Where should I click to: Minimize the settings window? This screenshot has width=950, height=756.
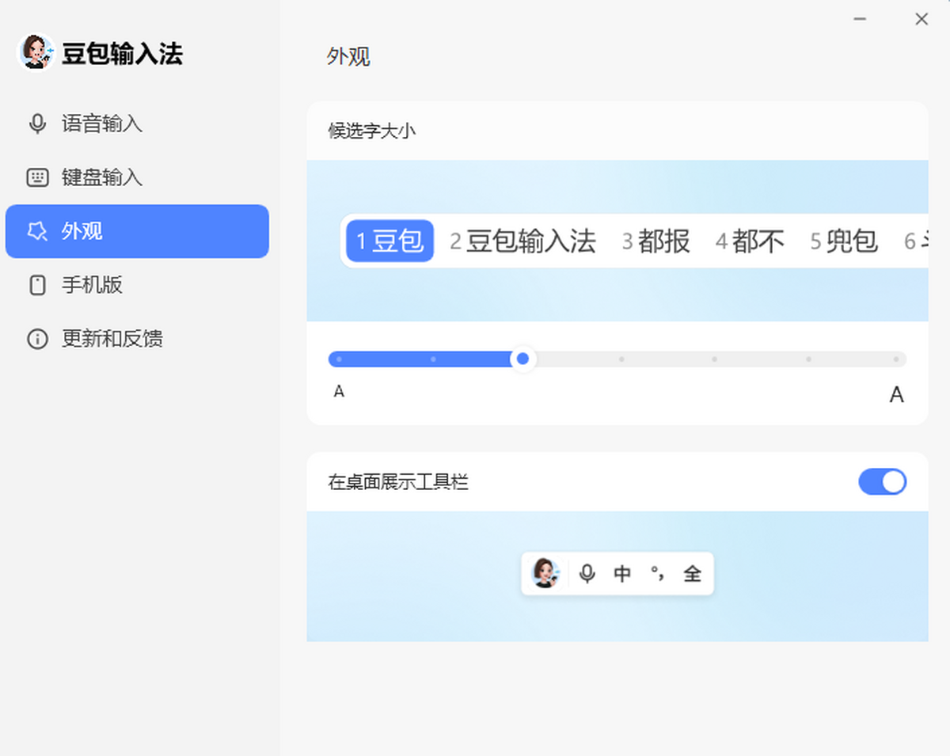(861, 19)
